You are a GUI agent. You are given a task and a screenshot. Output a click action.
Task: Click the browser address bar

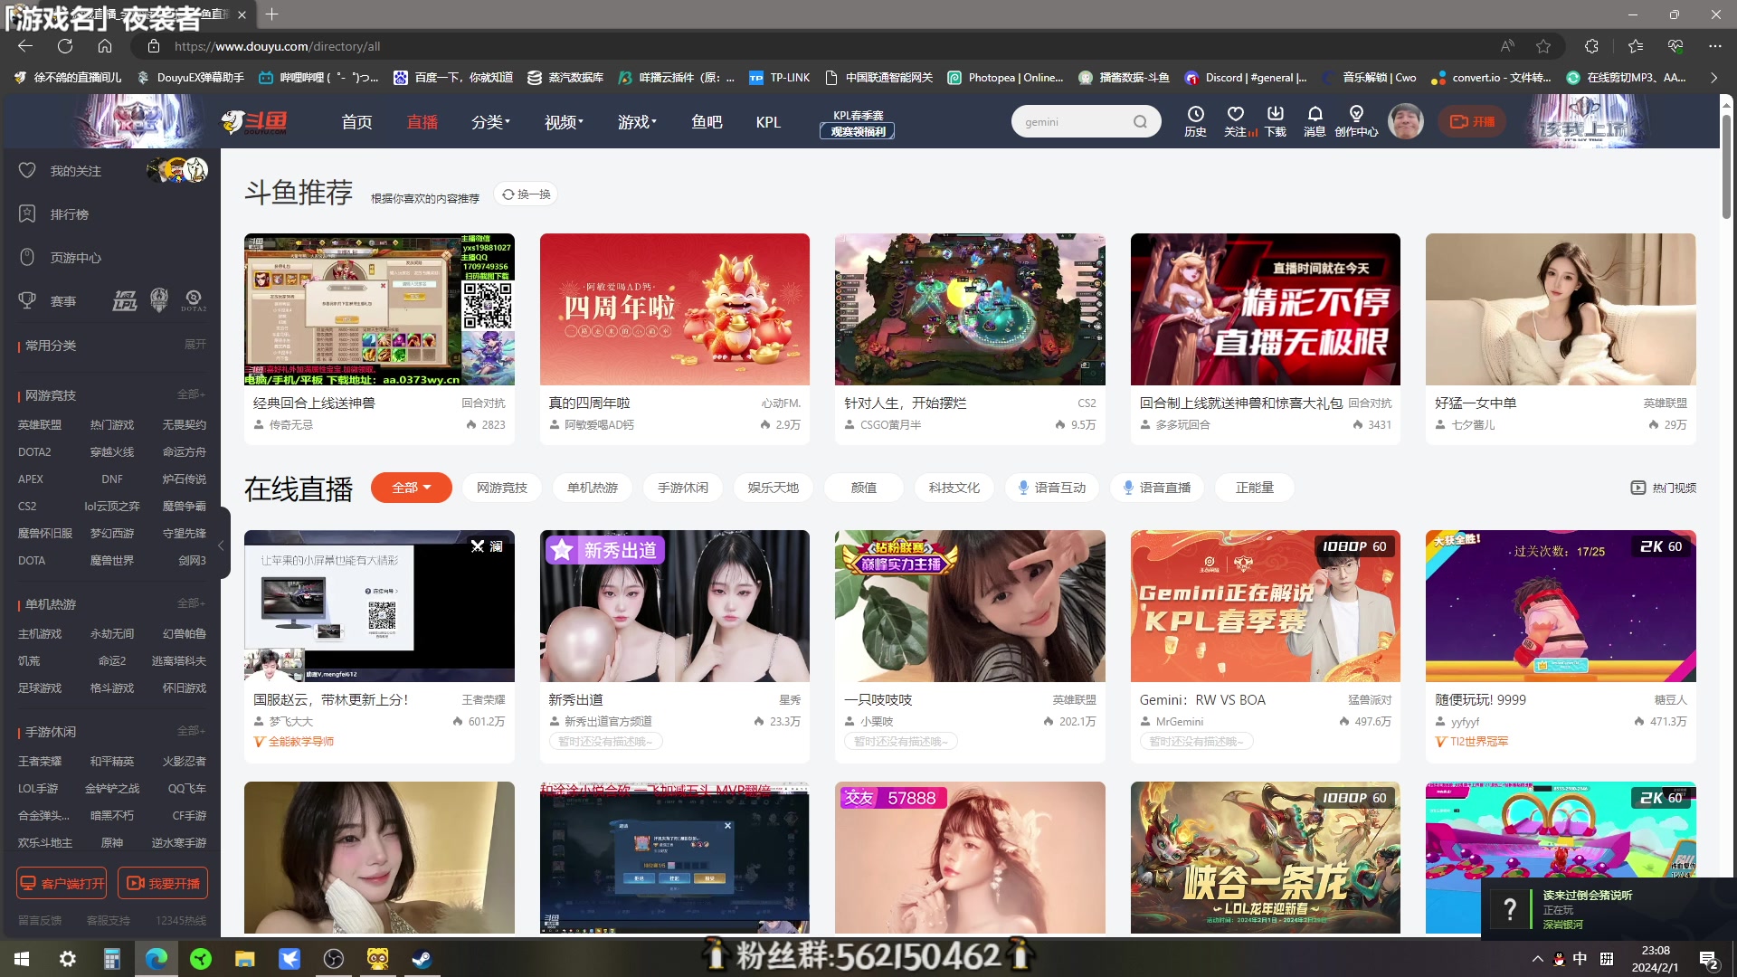(x=814, y=46)
